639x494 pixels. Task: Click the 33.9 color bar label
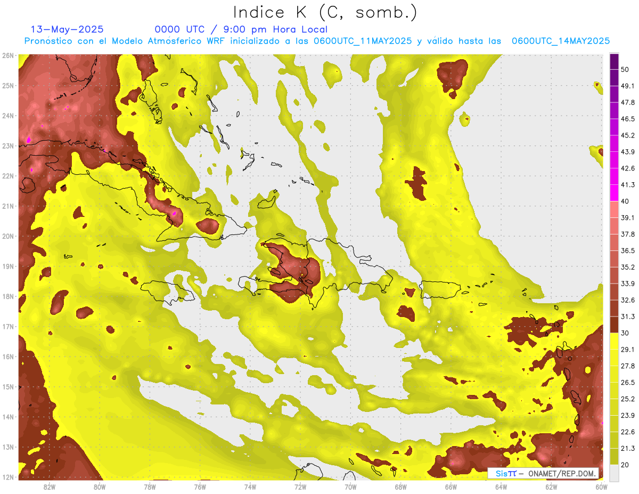[628, 284]
